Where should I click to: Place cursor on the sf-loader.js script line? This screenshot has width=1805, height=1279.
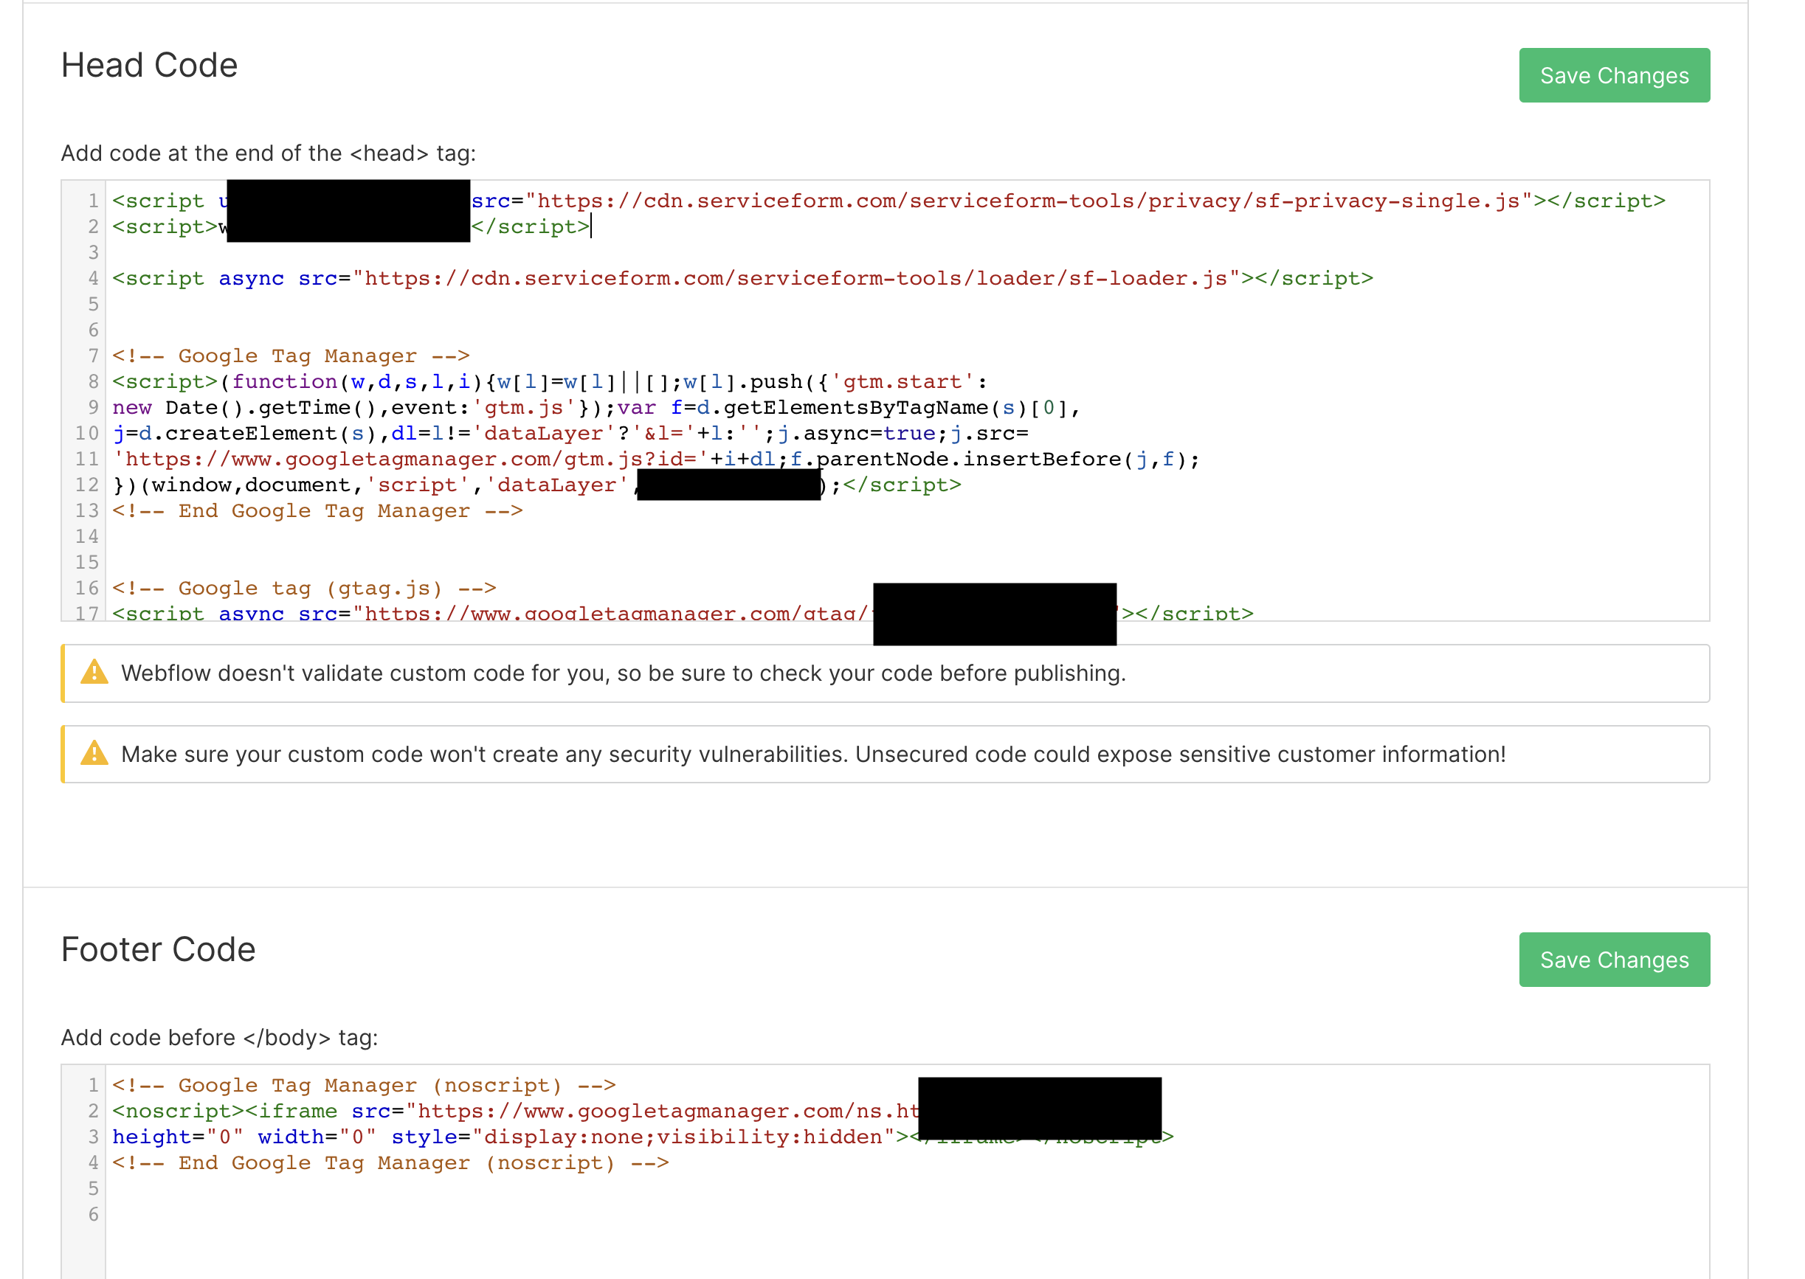click(742, 278)
